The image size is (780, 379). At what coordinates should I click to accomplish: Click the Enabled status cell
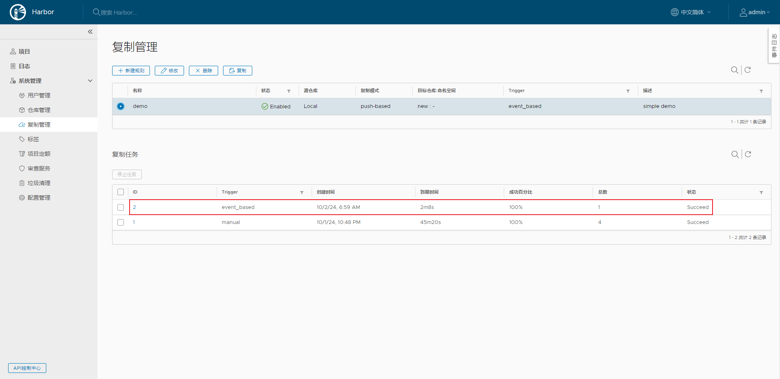276,106
